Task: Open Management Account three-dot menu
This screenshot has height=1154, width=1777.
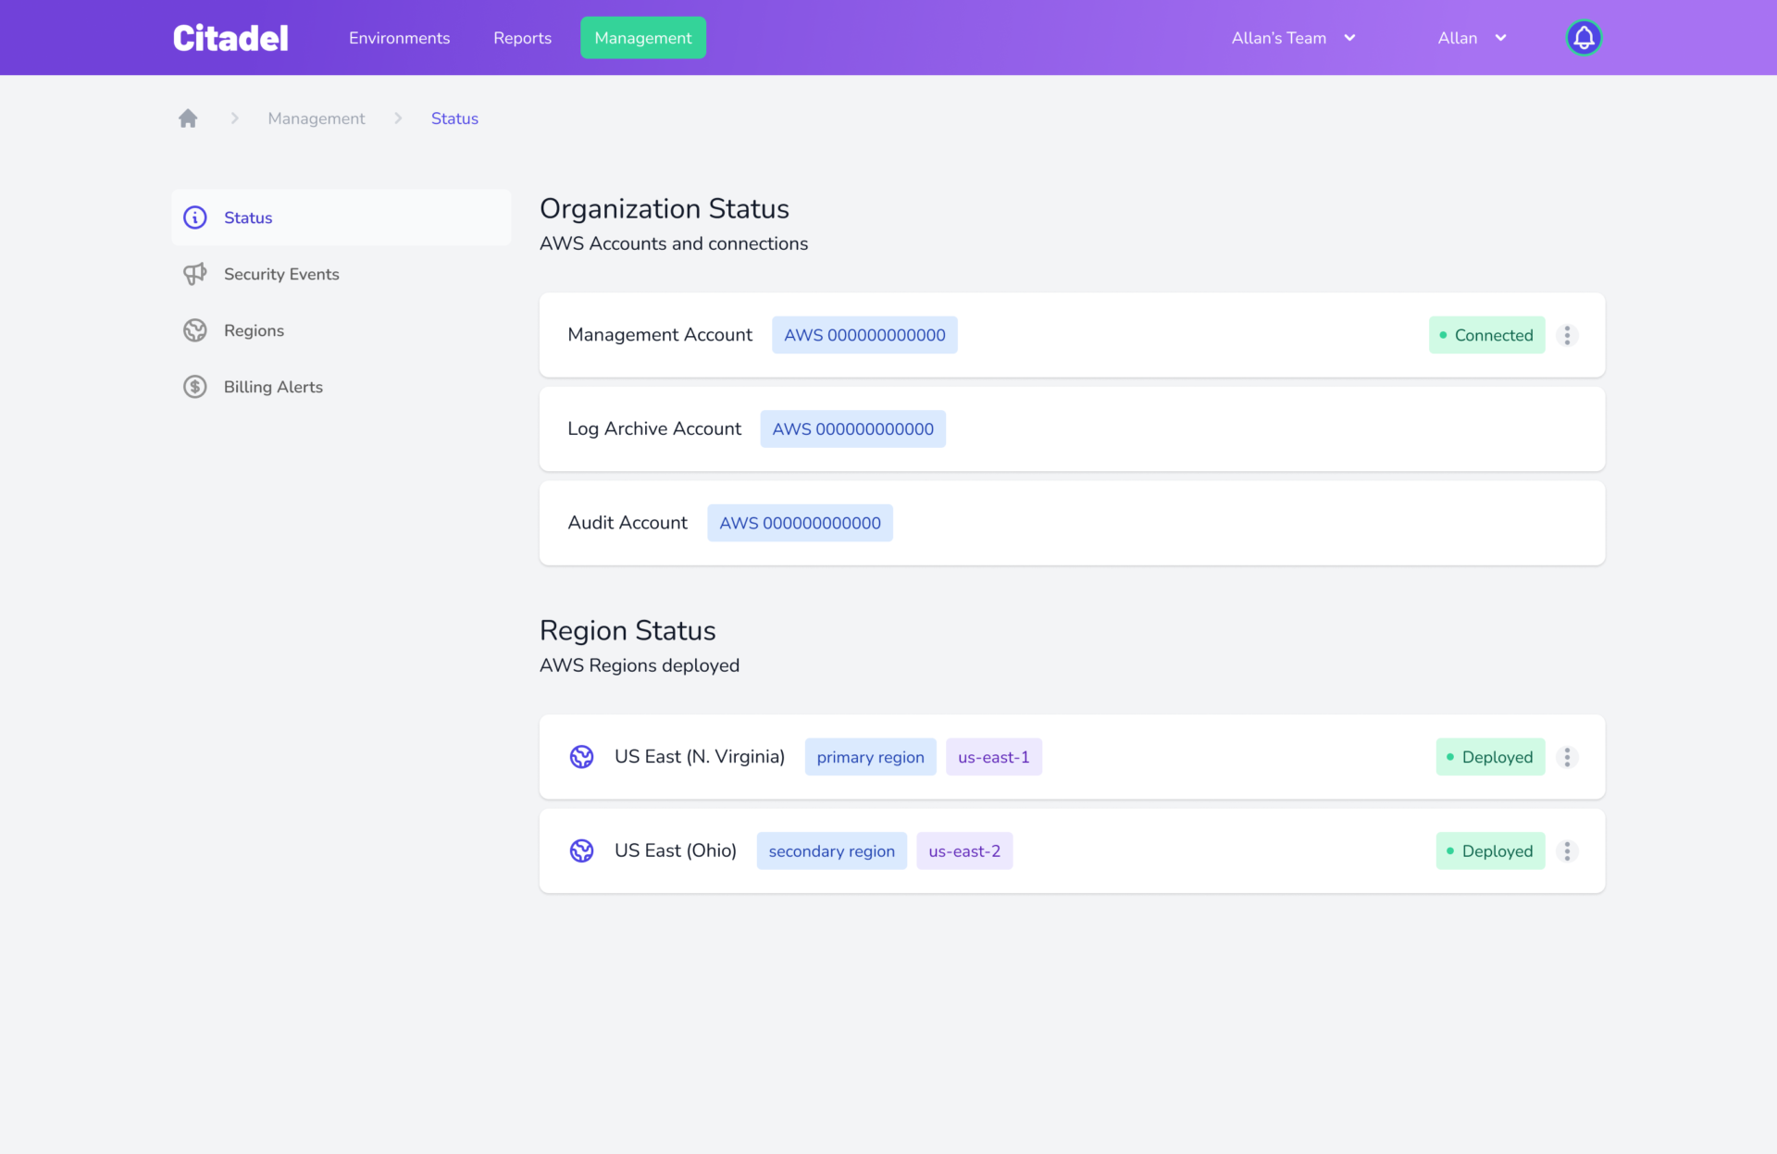Action: (1567, 335)
